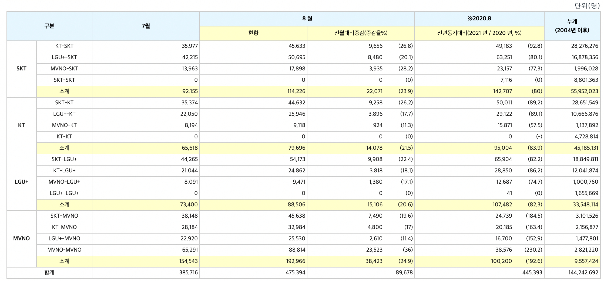Select the 8월 value 44,632
The width and height of the screenshot is (604, 281).
click(297, 103)
